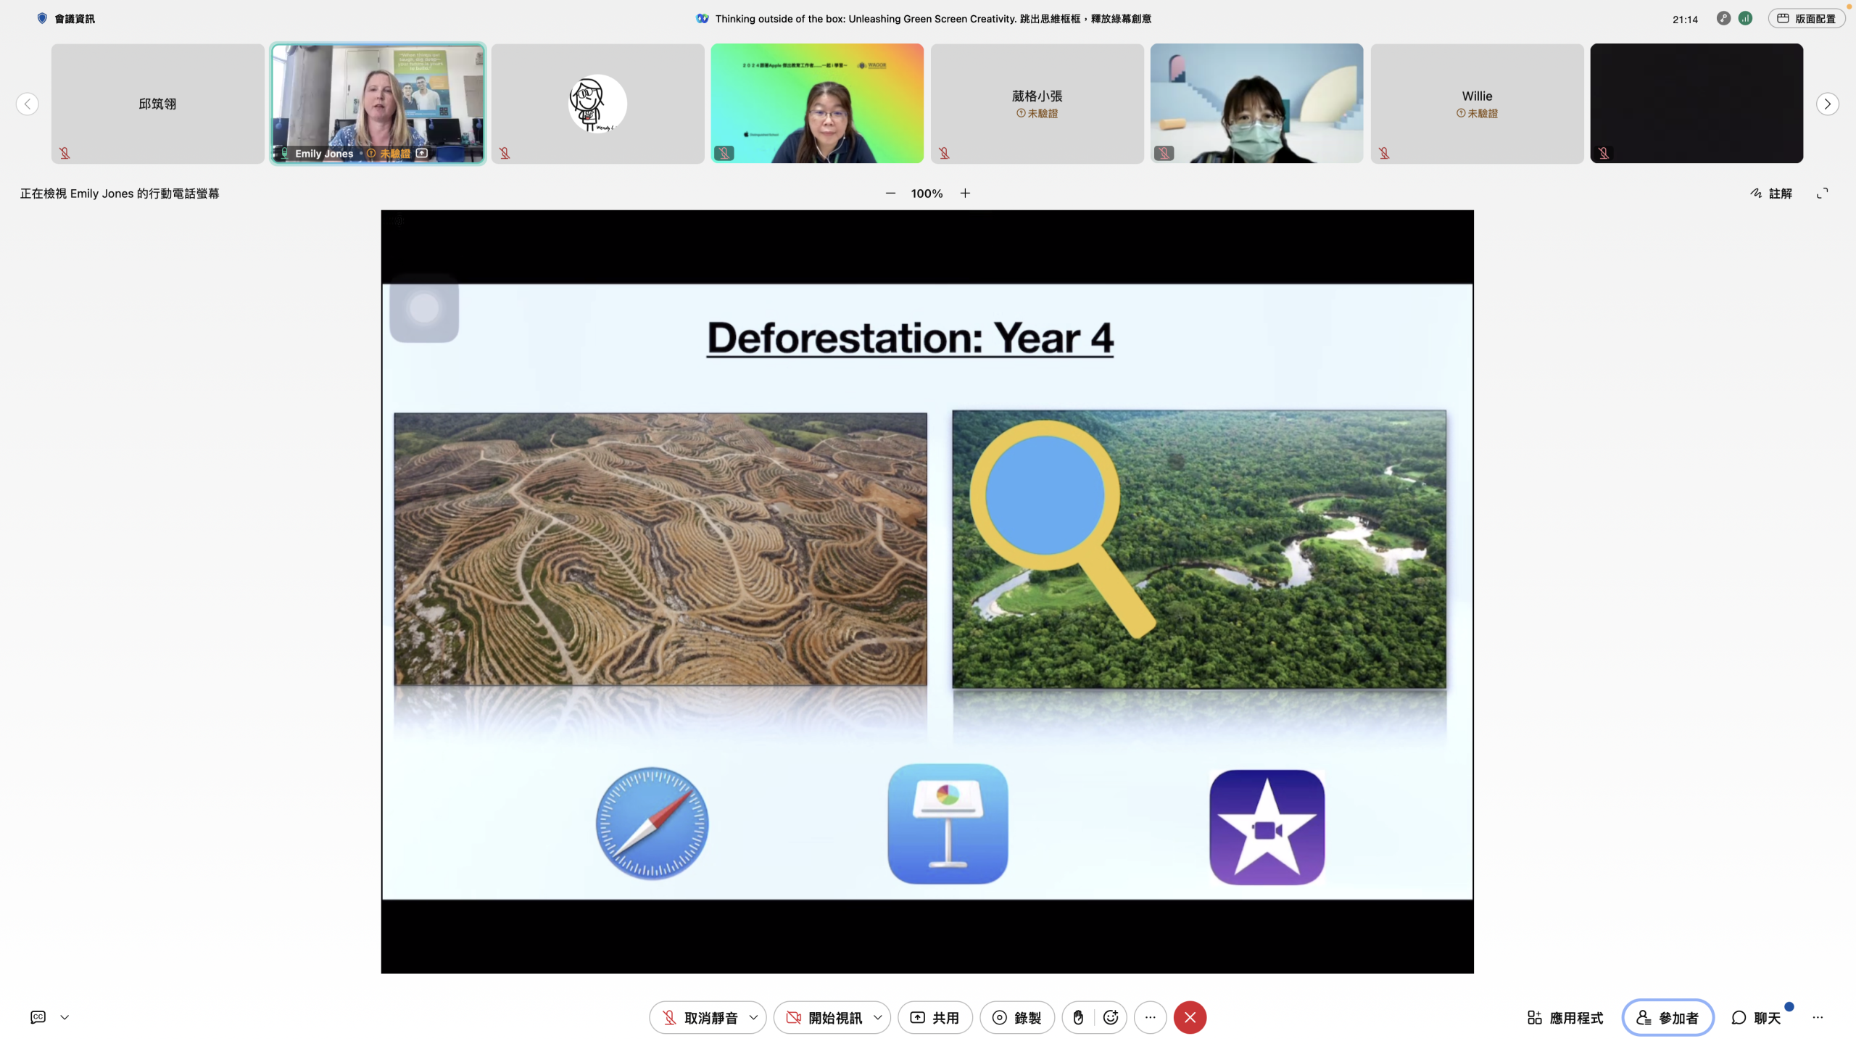Click the more options ellipsis button
Screen dimensions: 1856x1044
pos(1150,1017)
